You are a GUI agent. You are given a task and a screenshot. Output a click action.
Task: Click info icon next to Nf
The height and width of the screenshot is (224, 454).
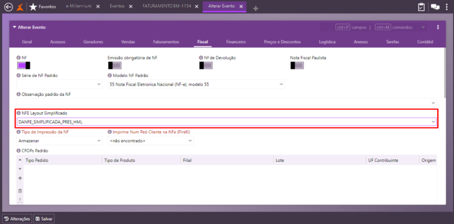coord(19,58)
